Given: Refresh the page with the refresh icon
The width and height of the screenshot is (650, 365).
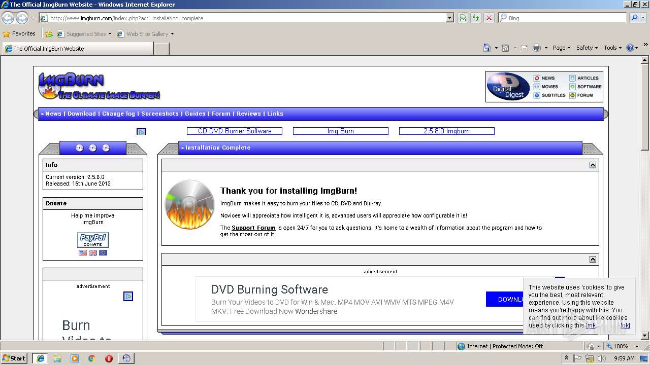Looking at the screenshot, I should (x=476, y=18).
